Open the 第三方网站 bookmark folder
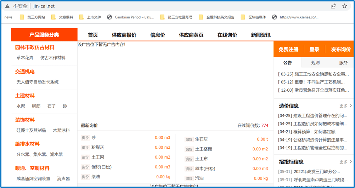Image resolution: width=355 pixels, height=188 pixels. 33,17
